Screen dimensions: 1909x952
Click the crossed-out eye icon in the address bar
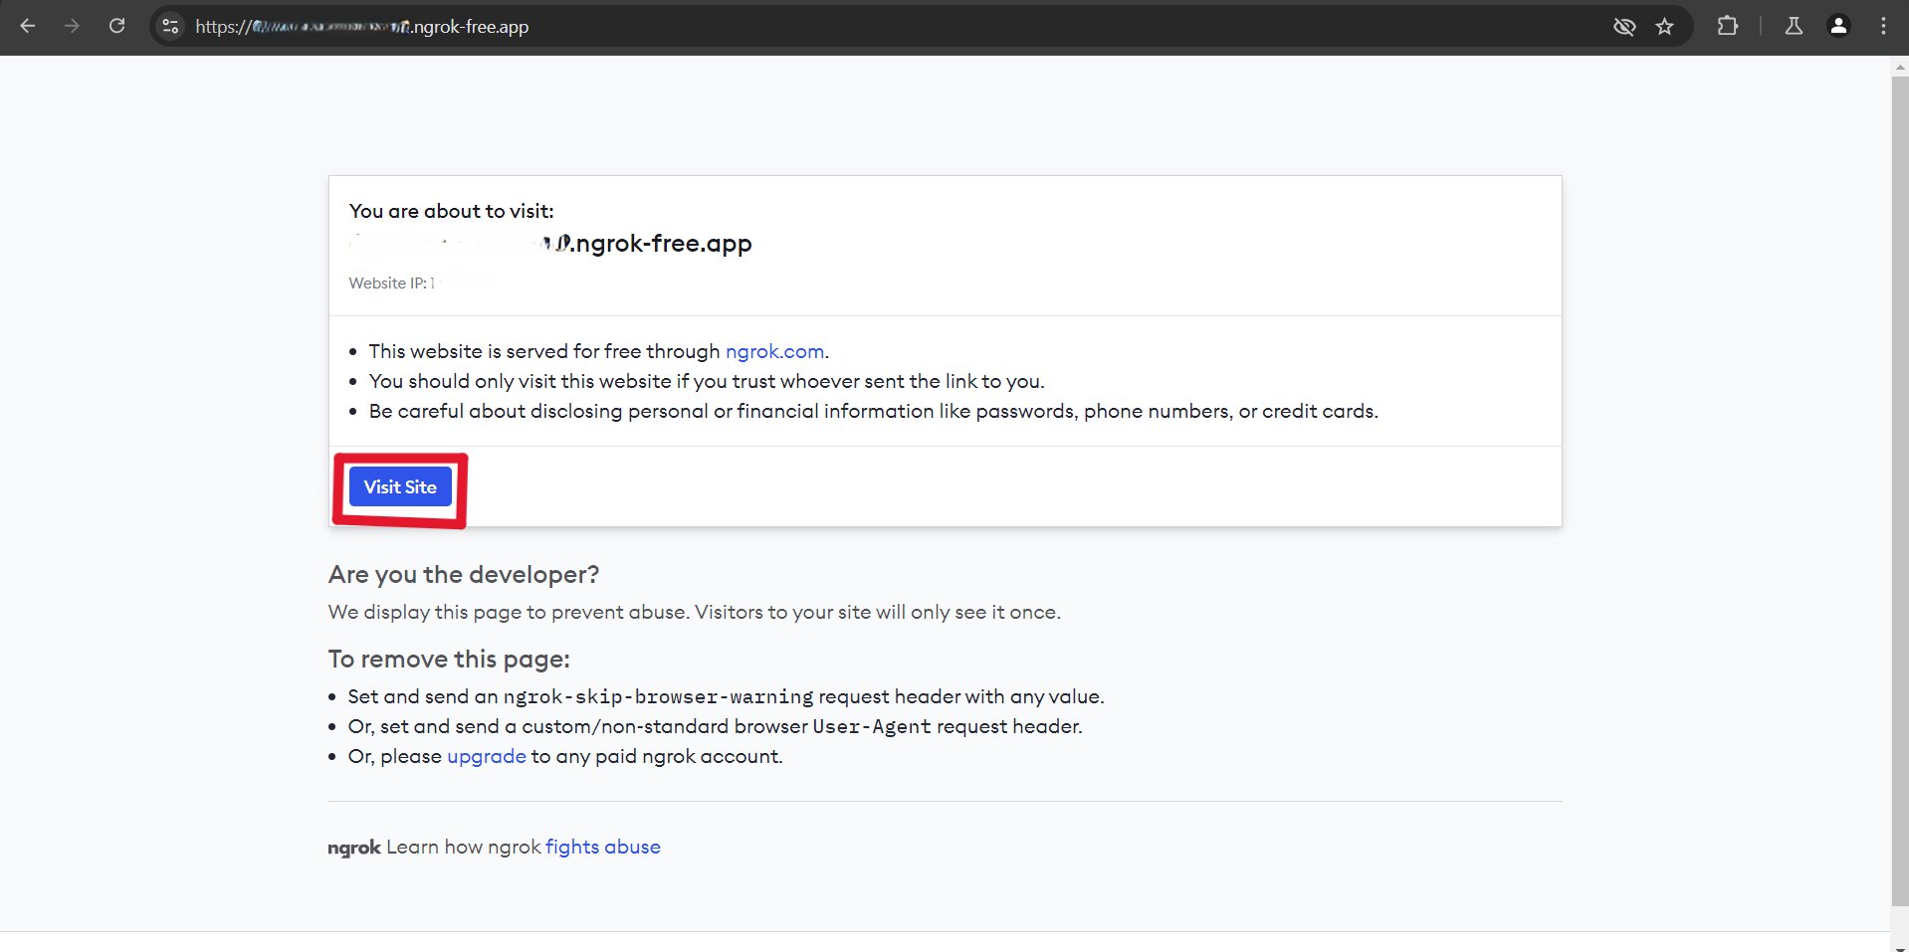[x=1624, y=26]
